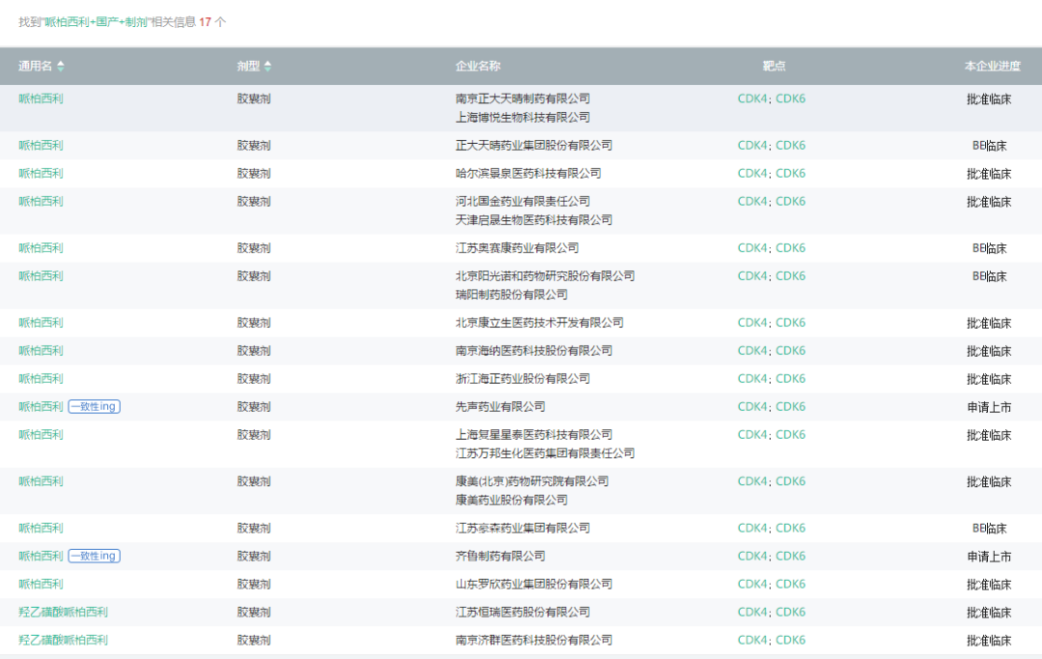This screenshot has width=1042, height=659.
Task: Click company name 南京正大天晴制药有限公司
Action: [523, 98]
